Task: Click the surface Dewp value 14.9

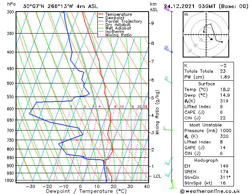Action: (225, 95)
